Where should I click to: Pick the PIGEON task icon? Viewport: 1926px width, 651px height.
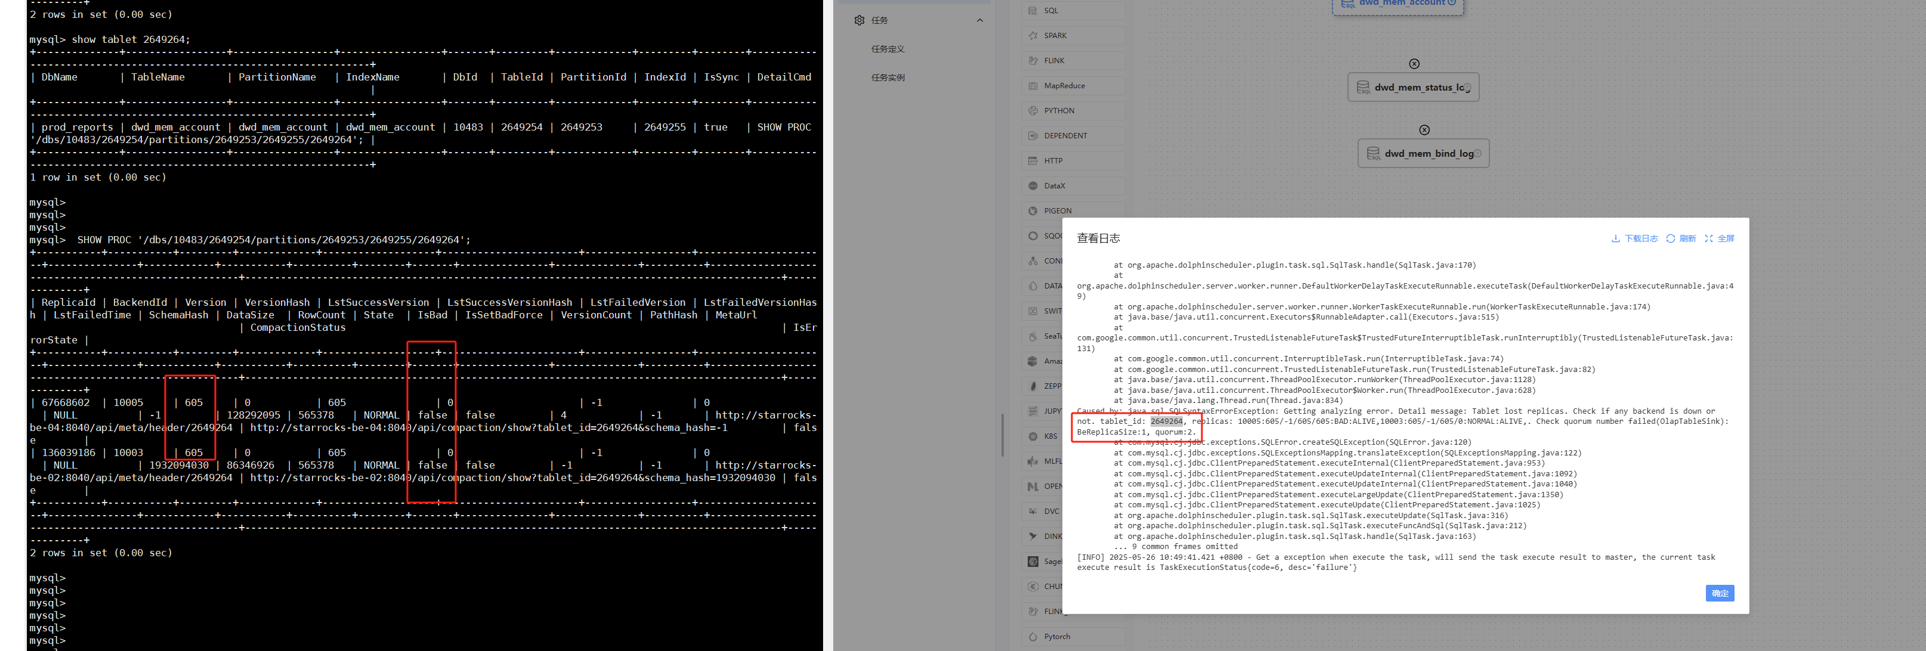point(1033,211)
